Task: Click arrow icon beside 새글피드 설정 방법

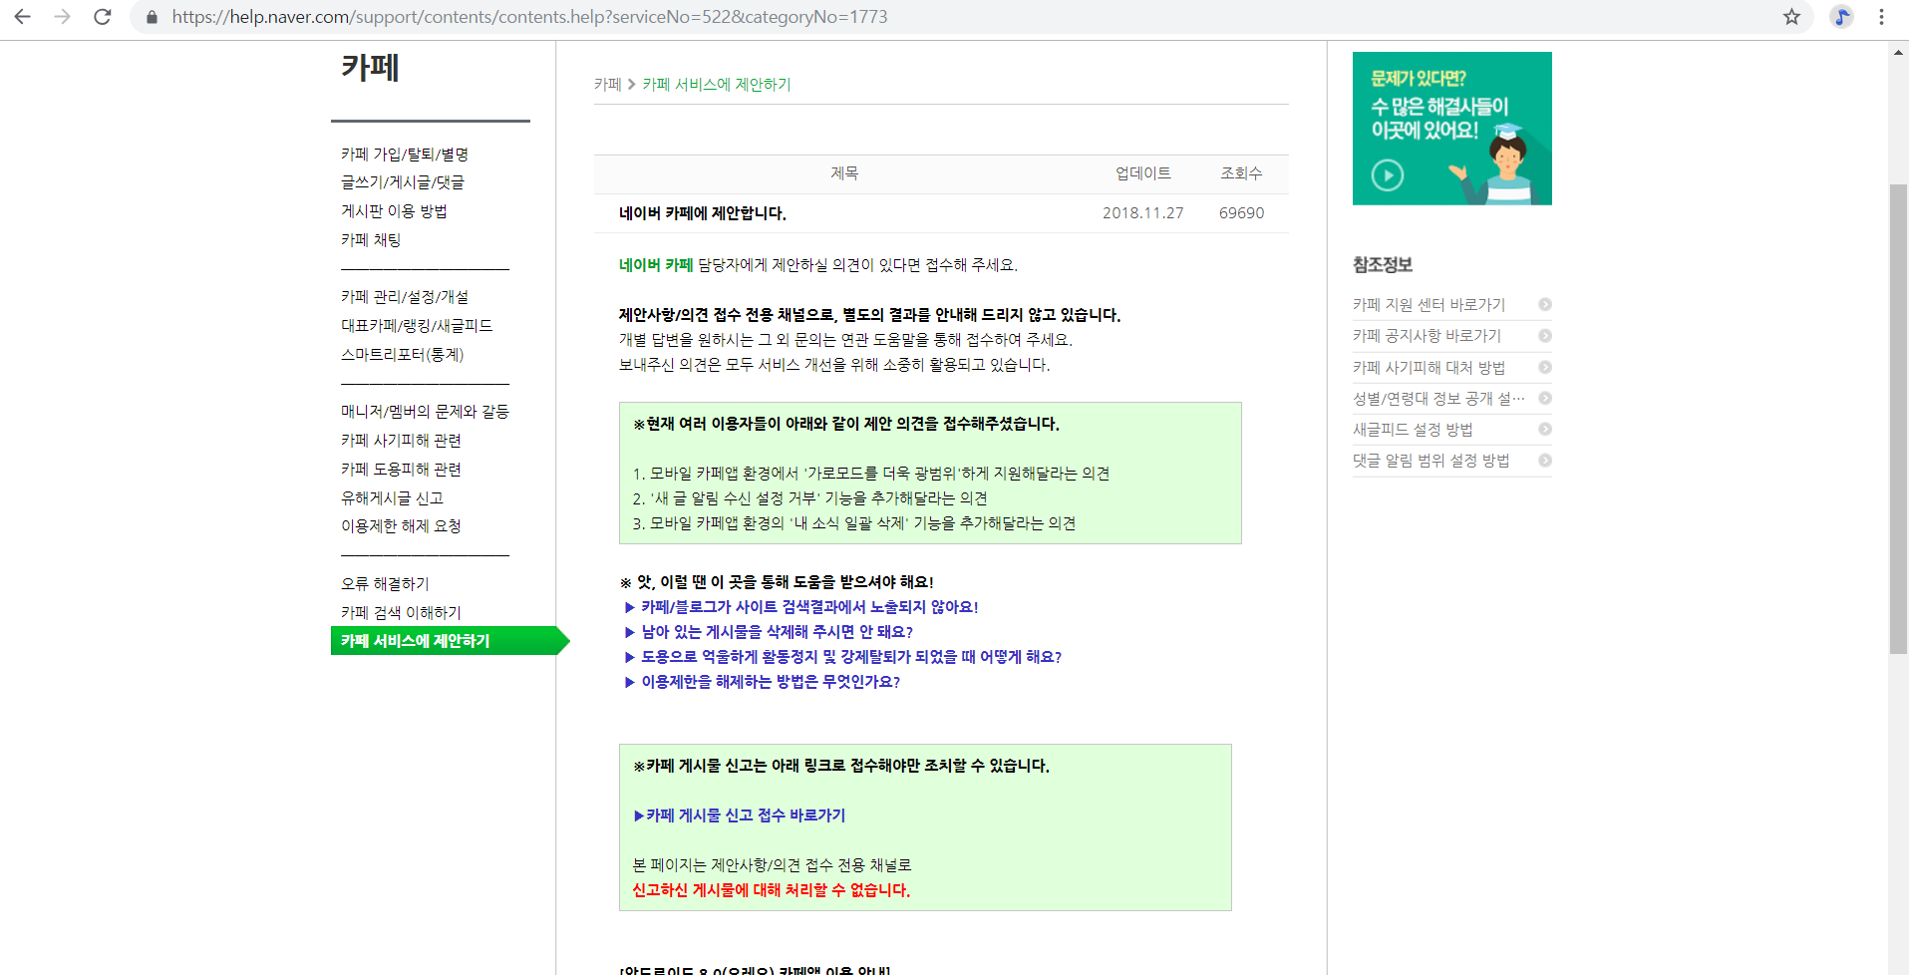Action: [1544, 429]
